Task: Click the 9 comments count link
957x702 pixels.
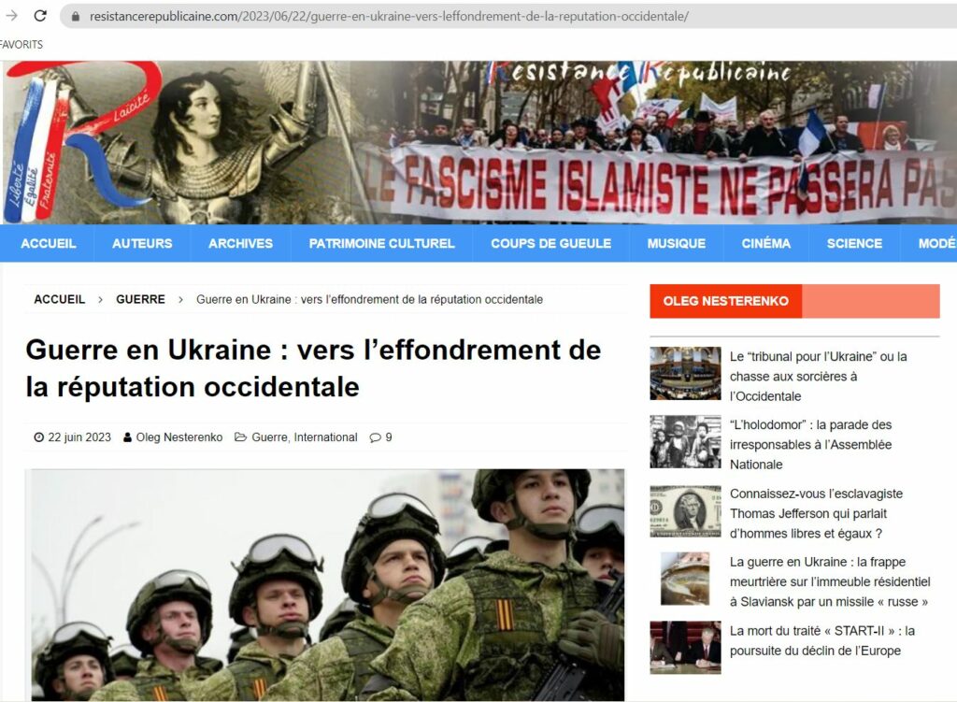Action: click(x=389, y=437)
